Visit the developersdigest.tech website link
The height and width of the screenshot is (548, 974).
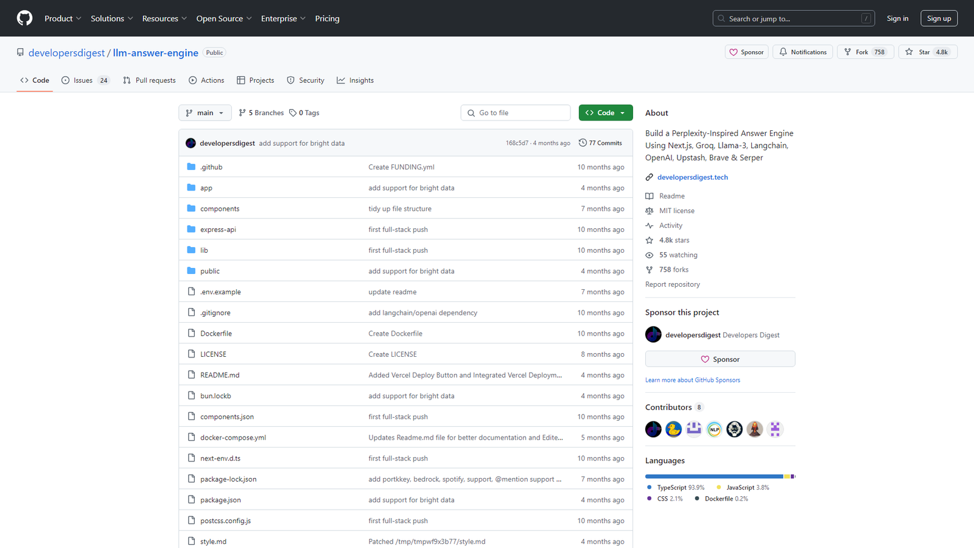tap(693, 177)
